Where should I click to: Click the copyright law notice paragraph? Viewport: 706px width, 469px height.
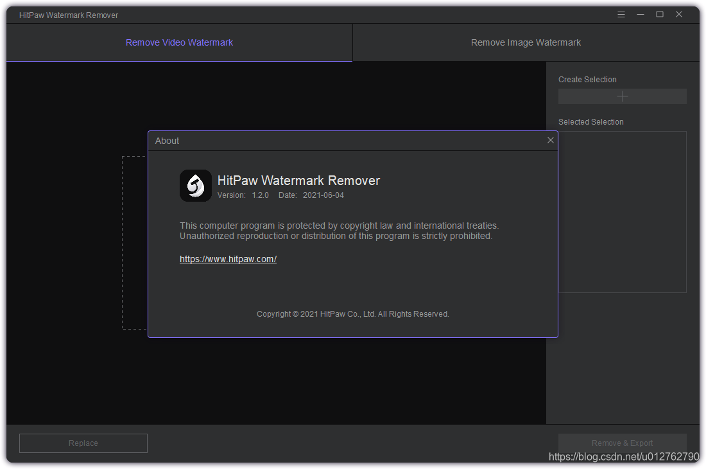tap(339, 231)
